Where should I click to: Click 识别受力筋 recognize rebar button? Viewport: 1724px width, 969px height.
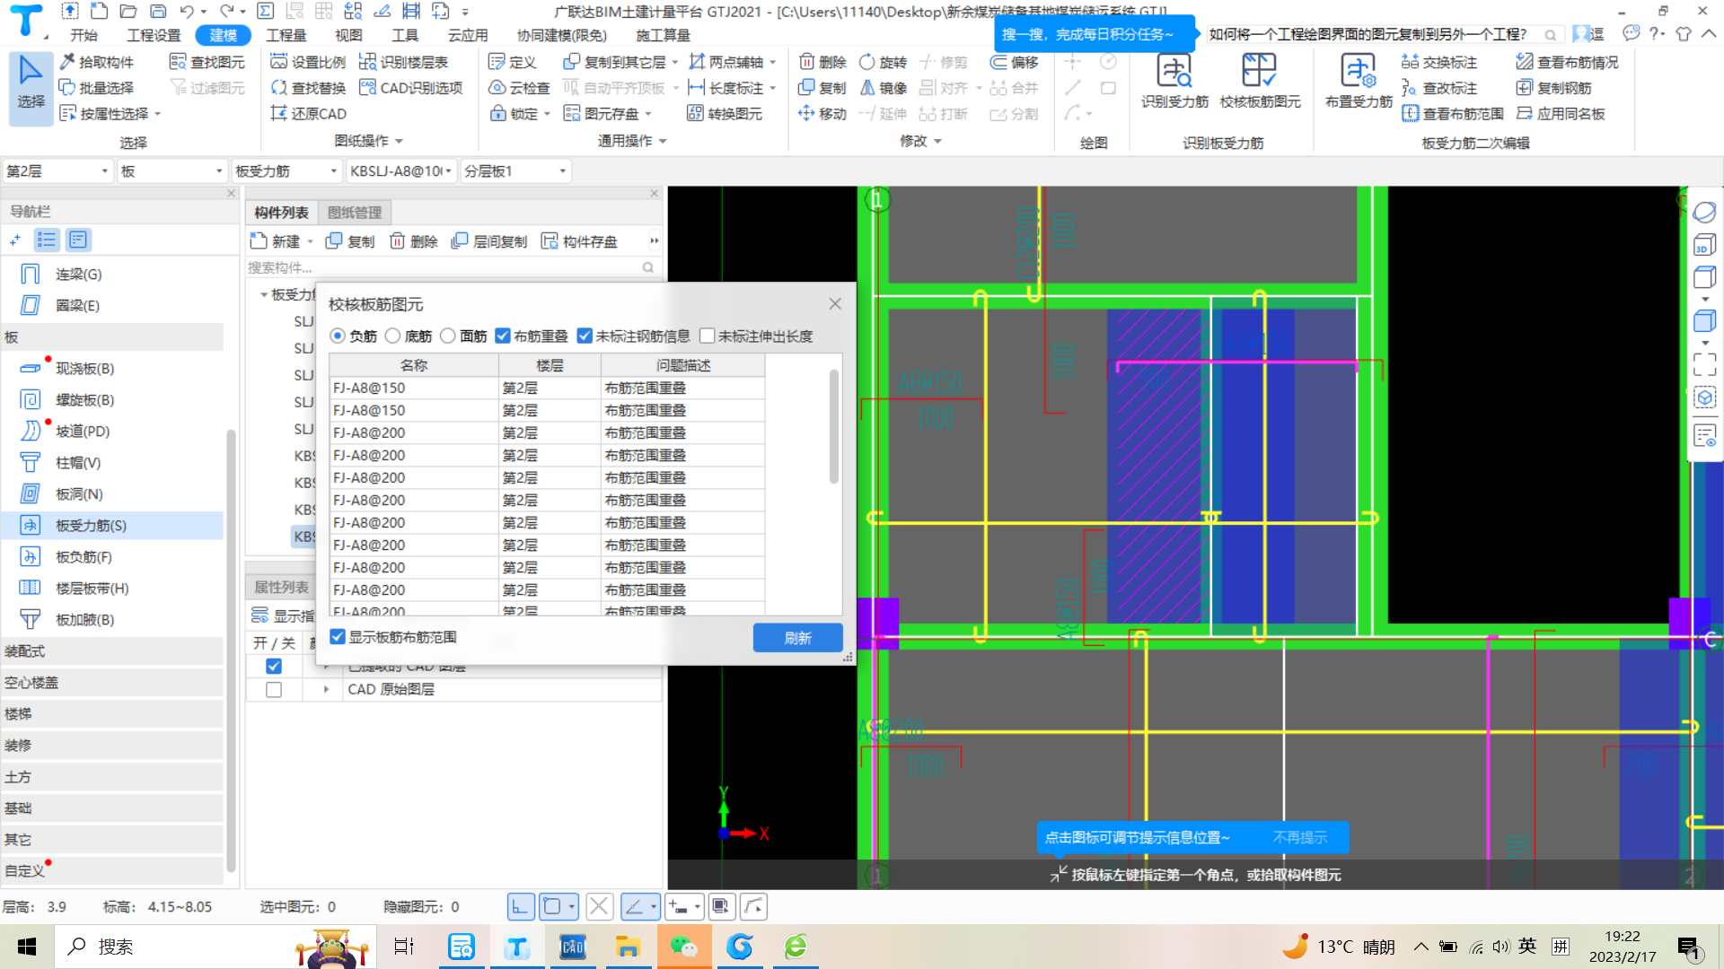[x=1174, y=81]
